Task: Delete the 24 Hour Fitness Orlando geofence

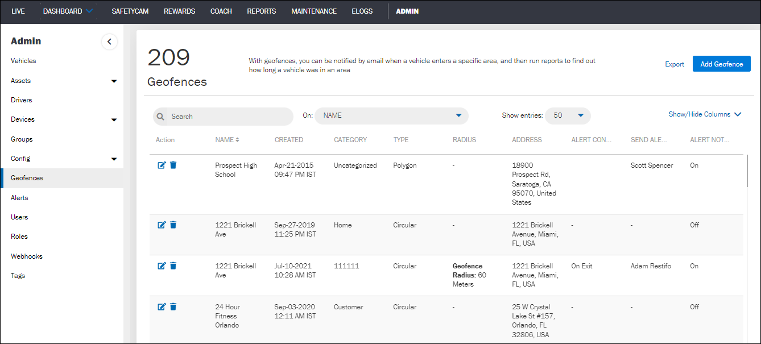Action: [x=173, y=307]
